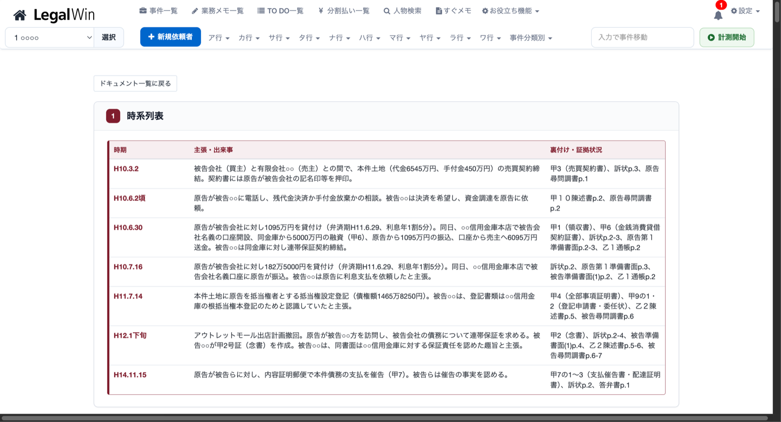Click the 裏付け・証拠状況 column header

(x=576, y=150)
